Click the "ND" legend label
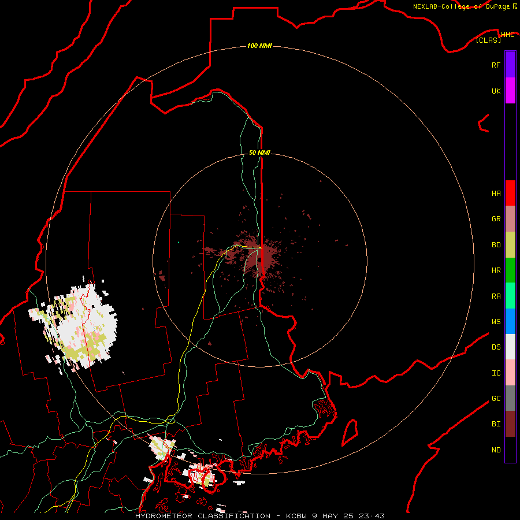520x520 pixels. (496, 450)
